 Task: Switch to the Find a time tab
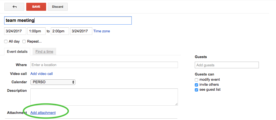[44, 52]
